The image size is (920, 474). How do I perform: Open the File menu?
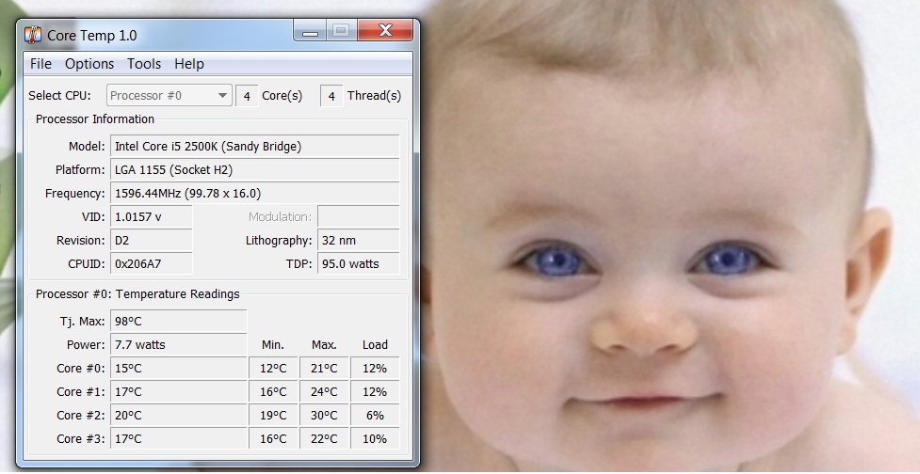click(x=40, y=64)
